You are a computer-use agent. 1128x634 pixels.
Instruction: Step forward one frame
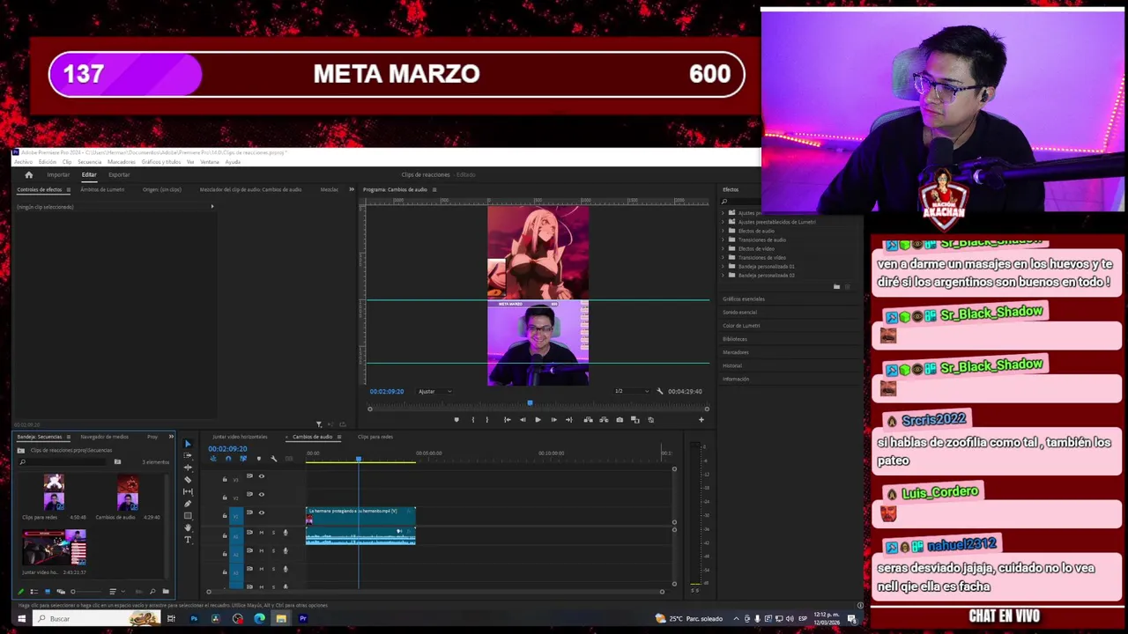pyautogui.click(x=553, y=419)
